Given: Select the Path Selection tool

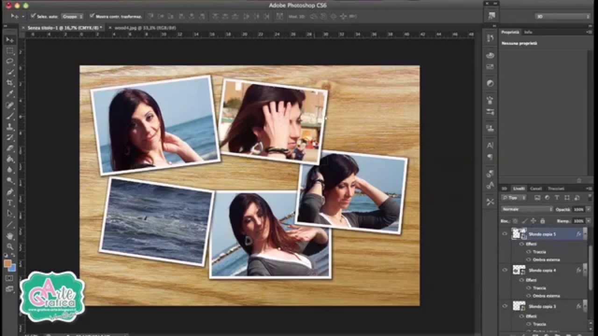Looking at the screenshot, I should (x=10, y=213).
